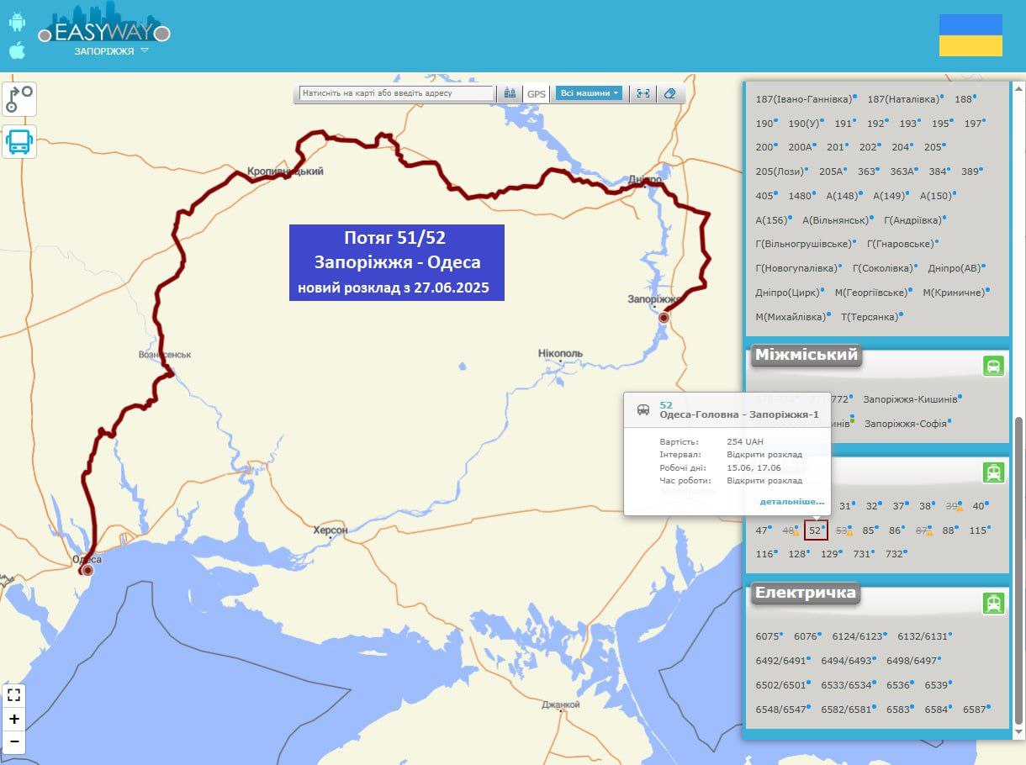Click the city buildings icon in toolbar
The image size is (1026, 765).
point(510,93)
